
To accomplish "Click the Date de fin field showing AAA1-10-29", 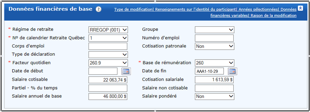I will 209,71.
